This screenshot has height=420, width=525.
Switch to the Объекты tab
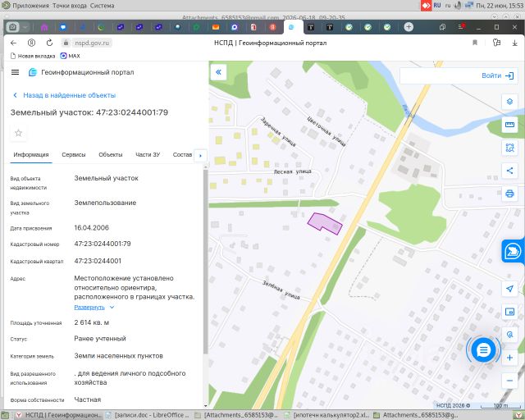click(x=111, y=155)
